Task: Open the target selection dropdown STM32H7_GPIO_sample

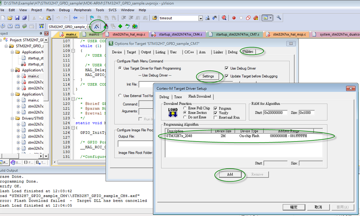Action: [x=89, y=27]
